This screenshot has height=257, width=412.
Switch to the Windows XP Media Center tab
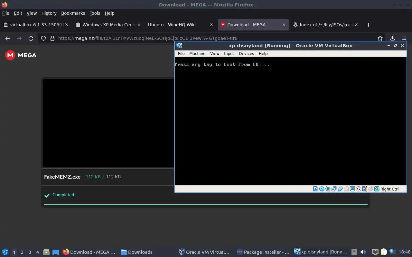108,25
